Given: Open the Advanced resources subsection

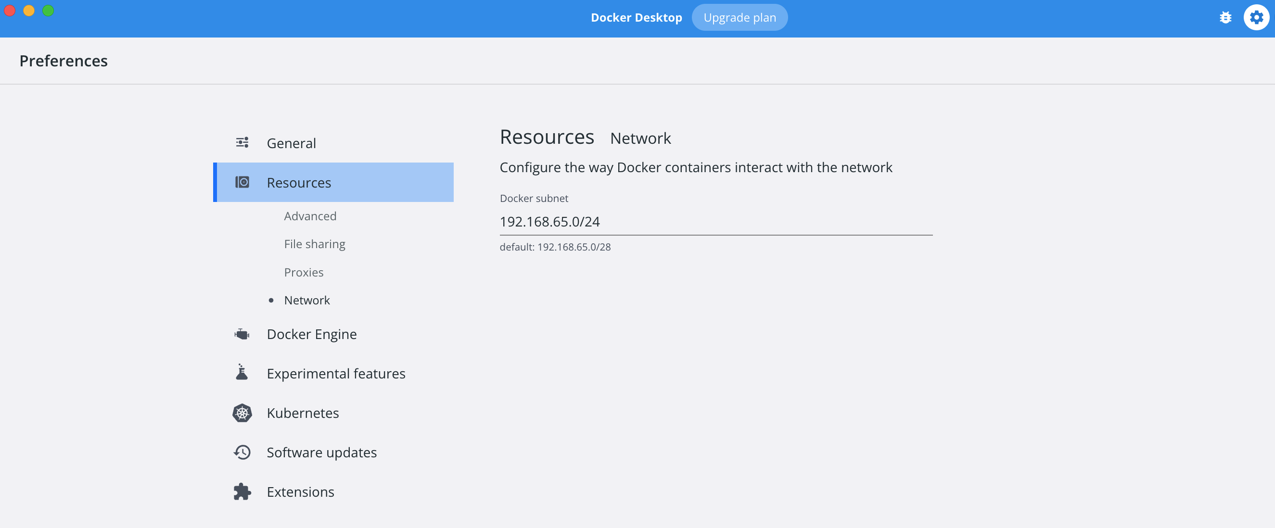Looking at the screenshot, I should tap(310, 216).
